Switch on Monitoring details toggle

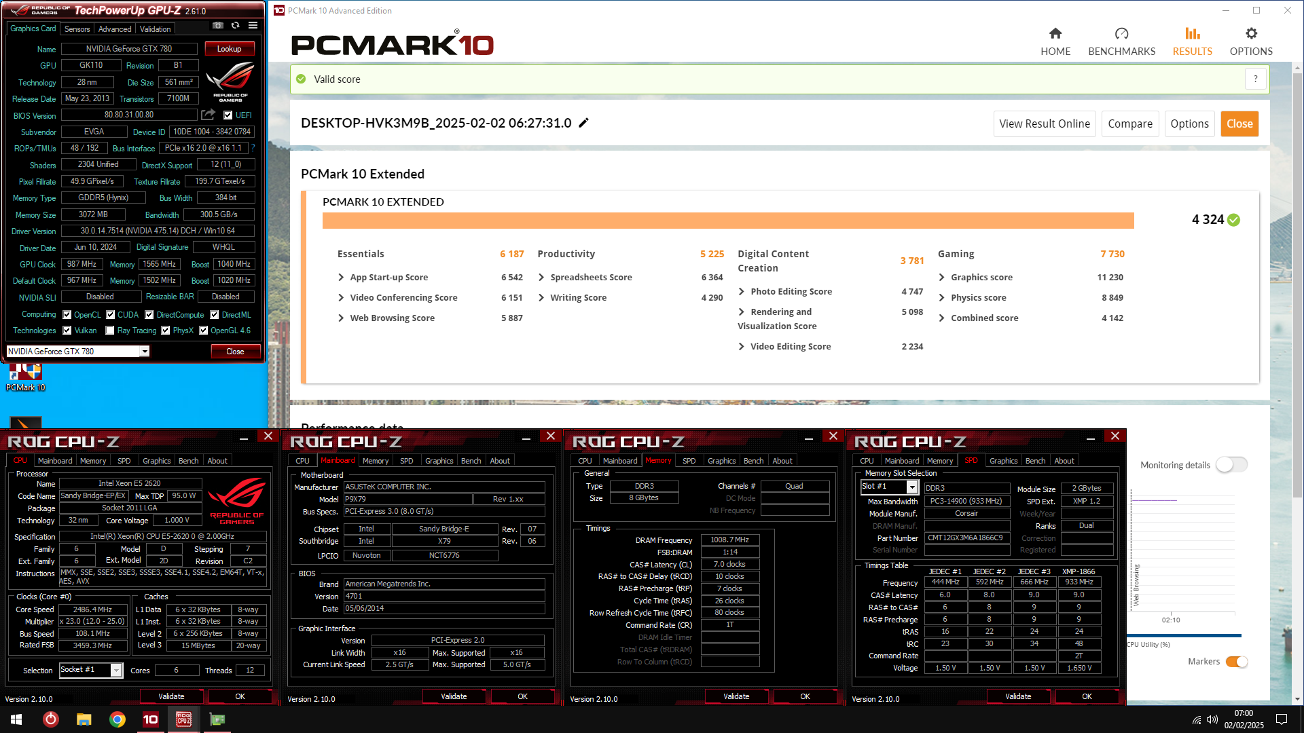[1231, 465]
